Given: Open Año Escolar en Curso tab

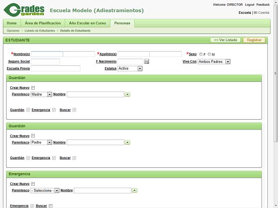Looking at the screenshot, I should point(87,23).
